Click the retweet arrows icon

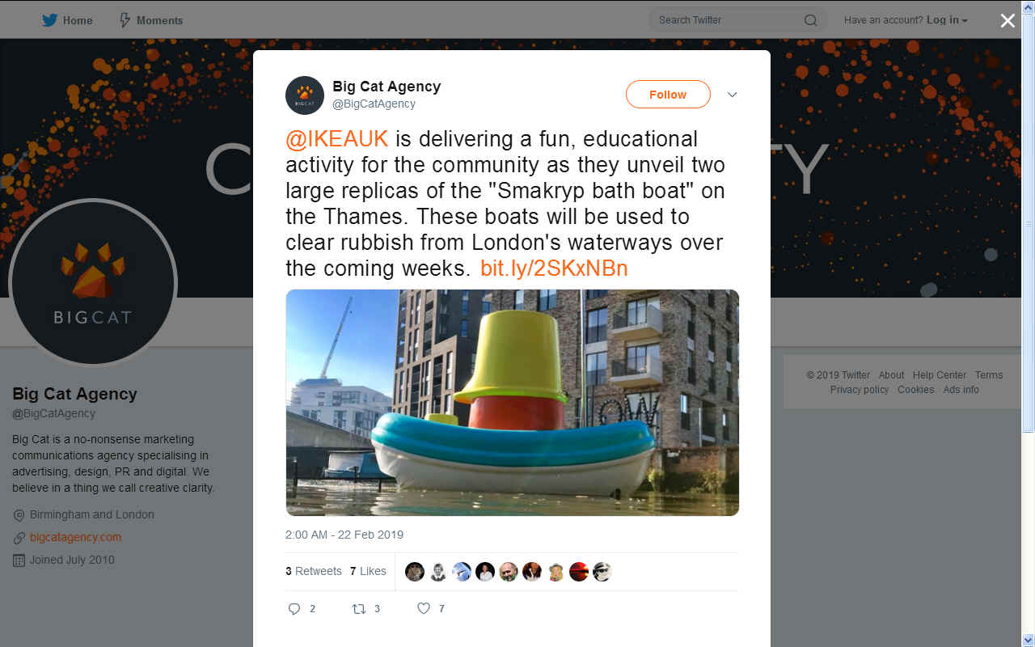pos(359,609)
